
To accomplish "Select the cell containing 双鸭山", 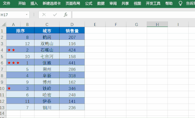I will 47,43.
